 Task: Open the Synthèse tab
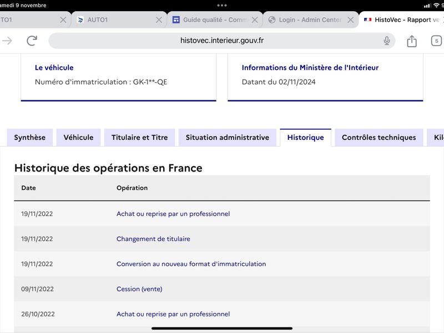(30, 138)
